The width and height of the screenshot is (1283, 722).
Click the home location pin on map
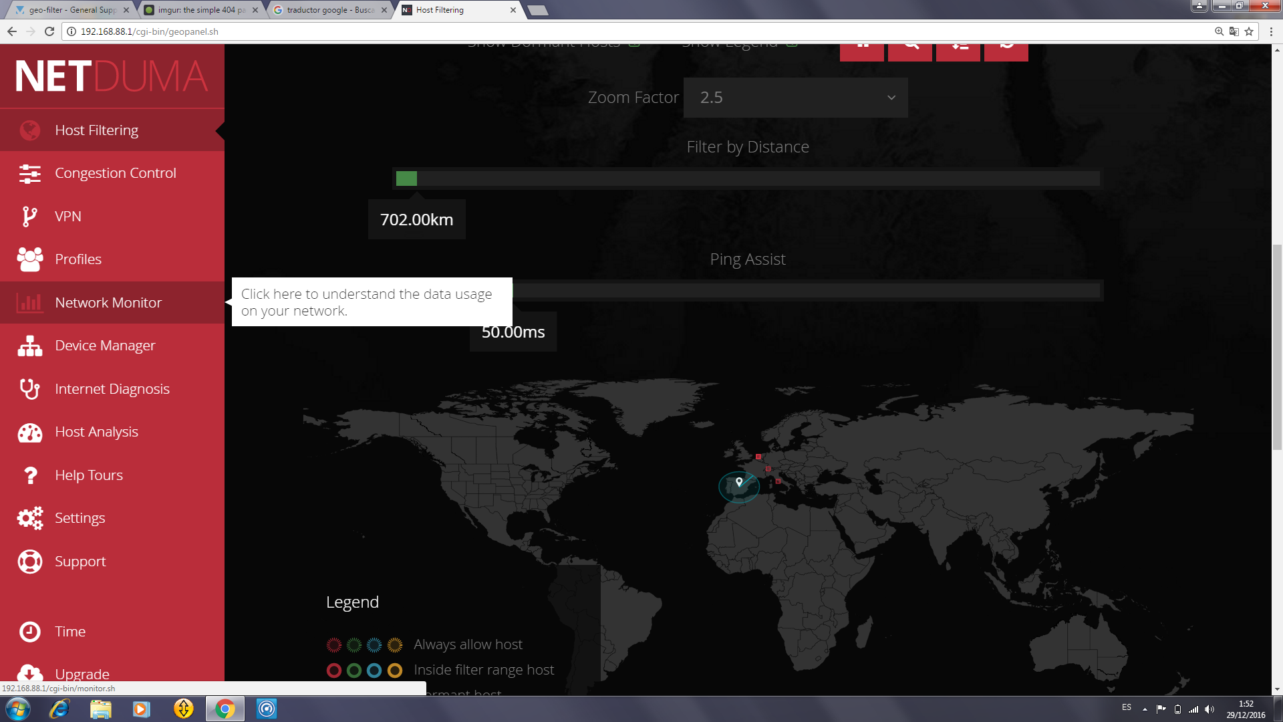pos(739,481)
